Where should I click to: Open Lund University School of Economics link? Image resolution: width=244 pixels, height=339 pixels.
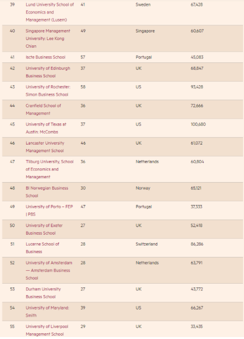[50, 12]
